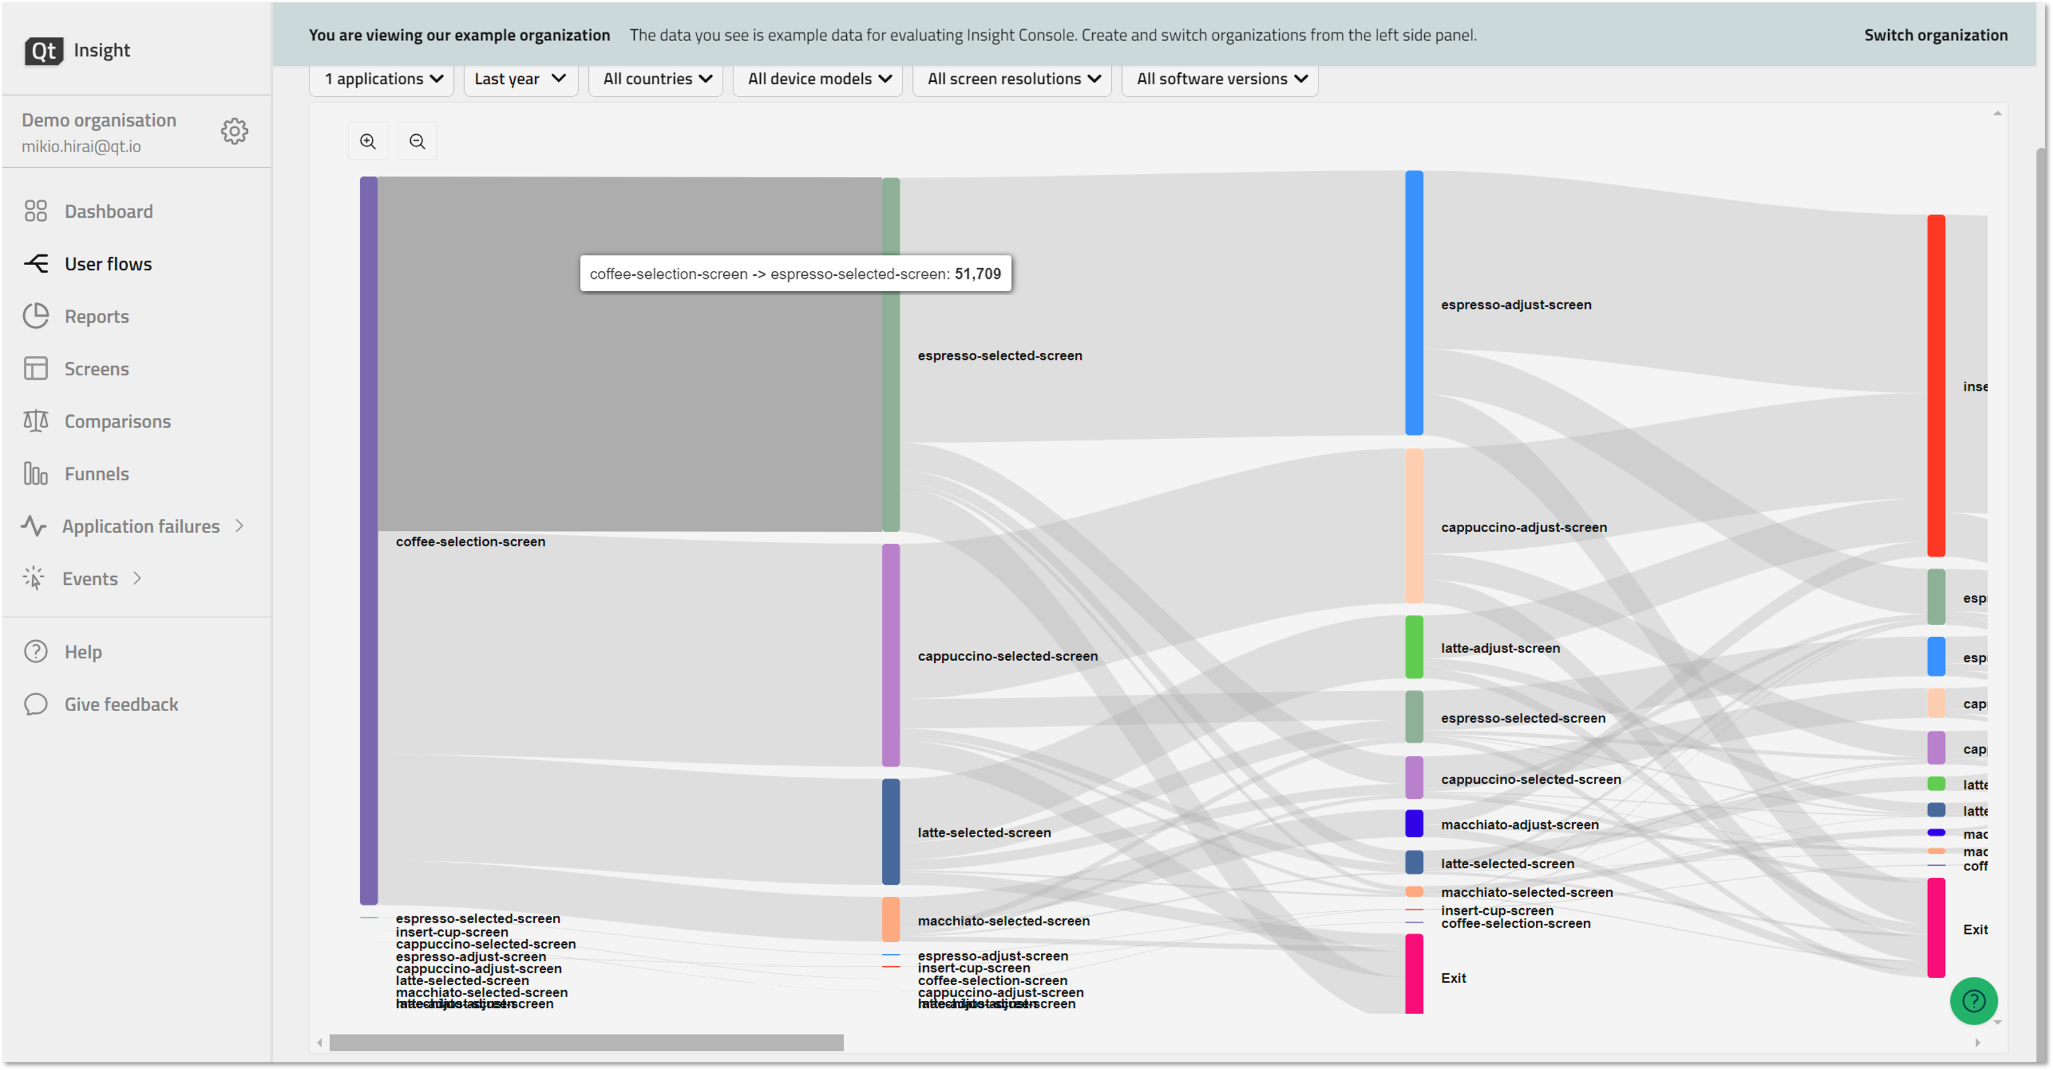Click the Reports pie chart icon
Viewport: 2053px width, 1070px height.
(36, 316)
